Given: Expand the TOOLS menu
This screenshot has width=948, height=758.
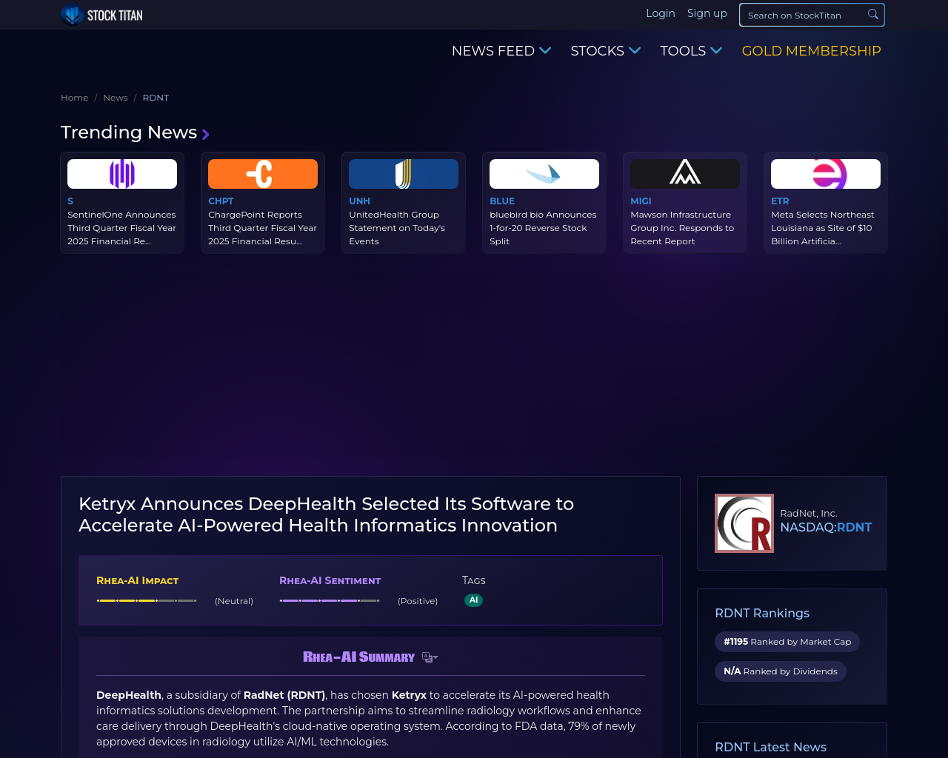Looking at the screenshot, I should [691, 51].
